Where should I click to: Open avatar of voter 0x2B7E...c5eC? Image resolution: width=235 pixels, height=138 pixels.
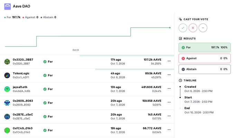click(7, 117)
